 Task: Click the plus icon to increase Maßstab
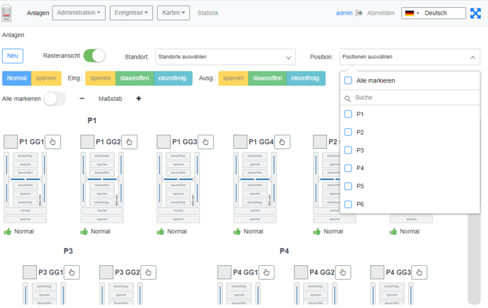138,99
